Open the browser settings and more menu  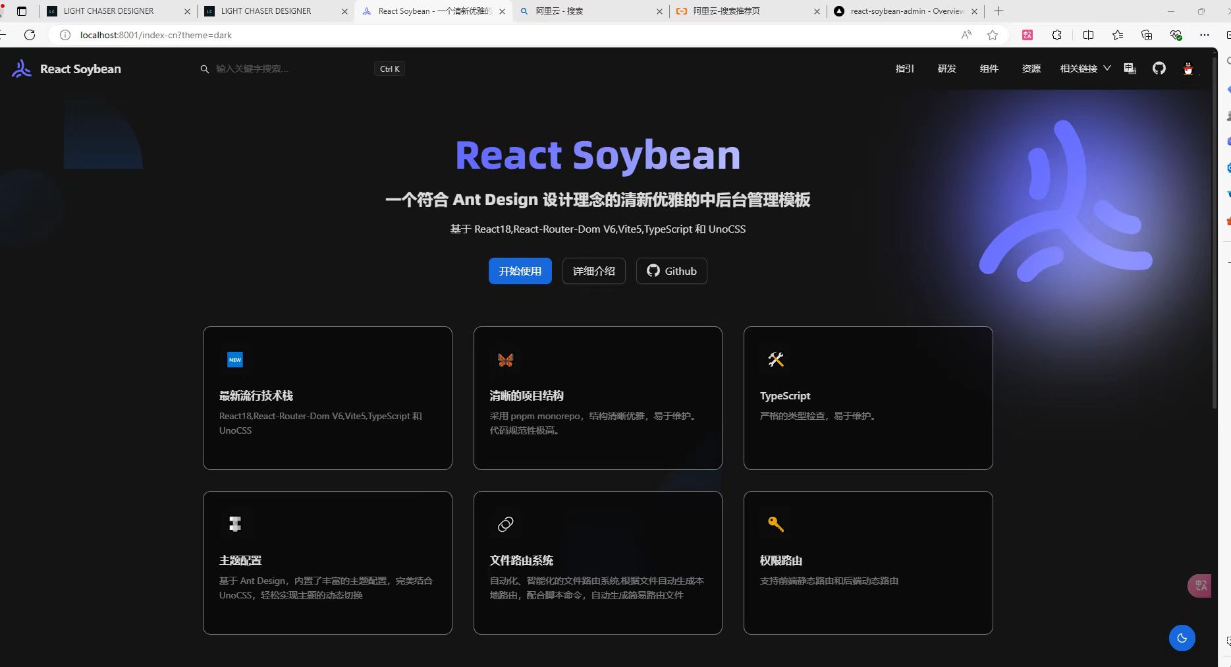coord(1205,35)
